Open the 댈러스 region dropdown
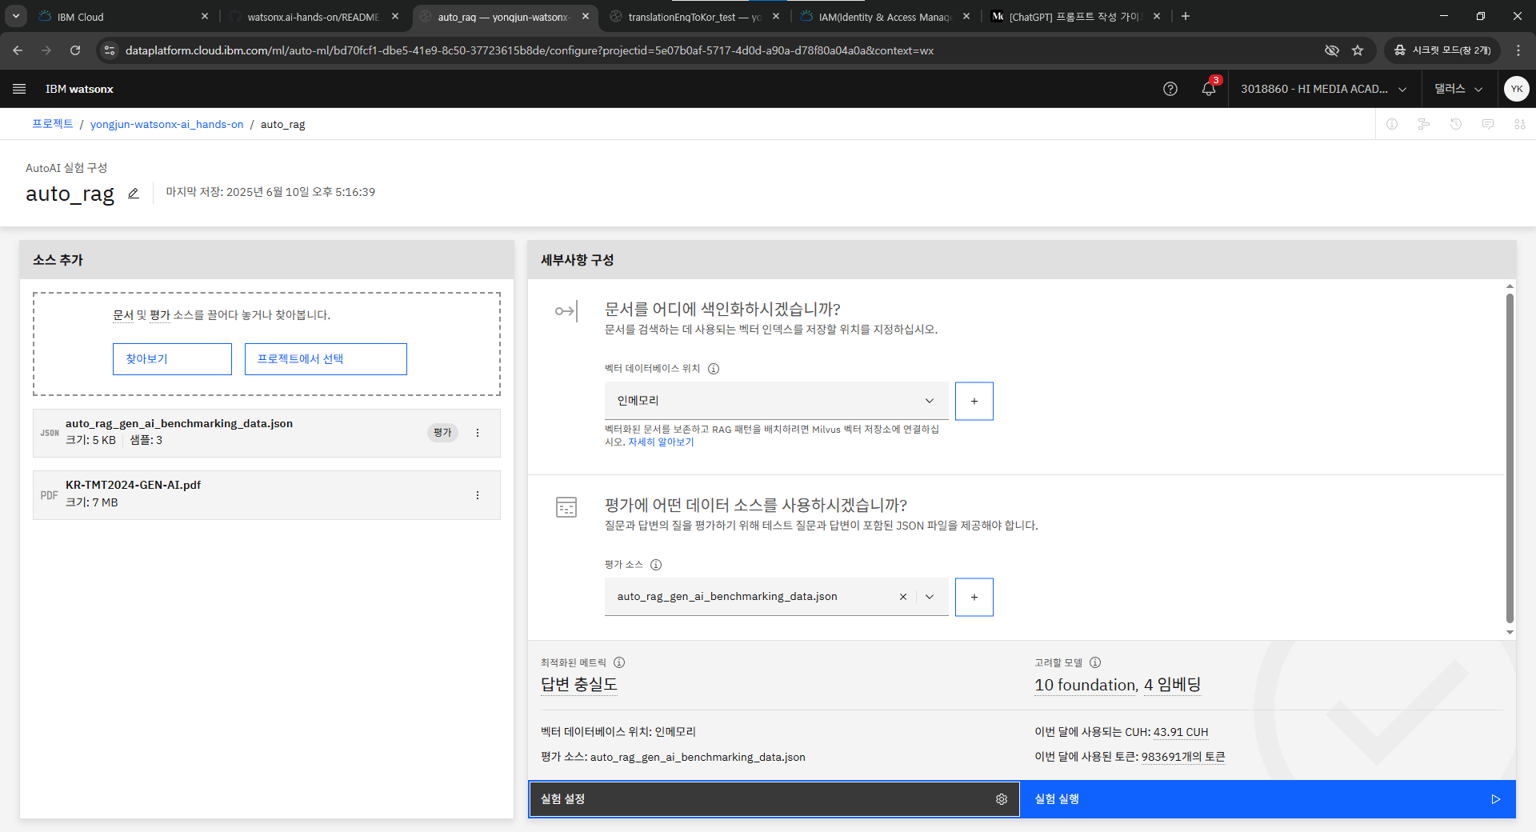1536x832 pixels. 1458,89
